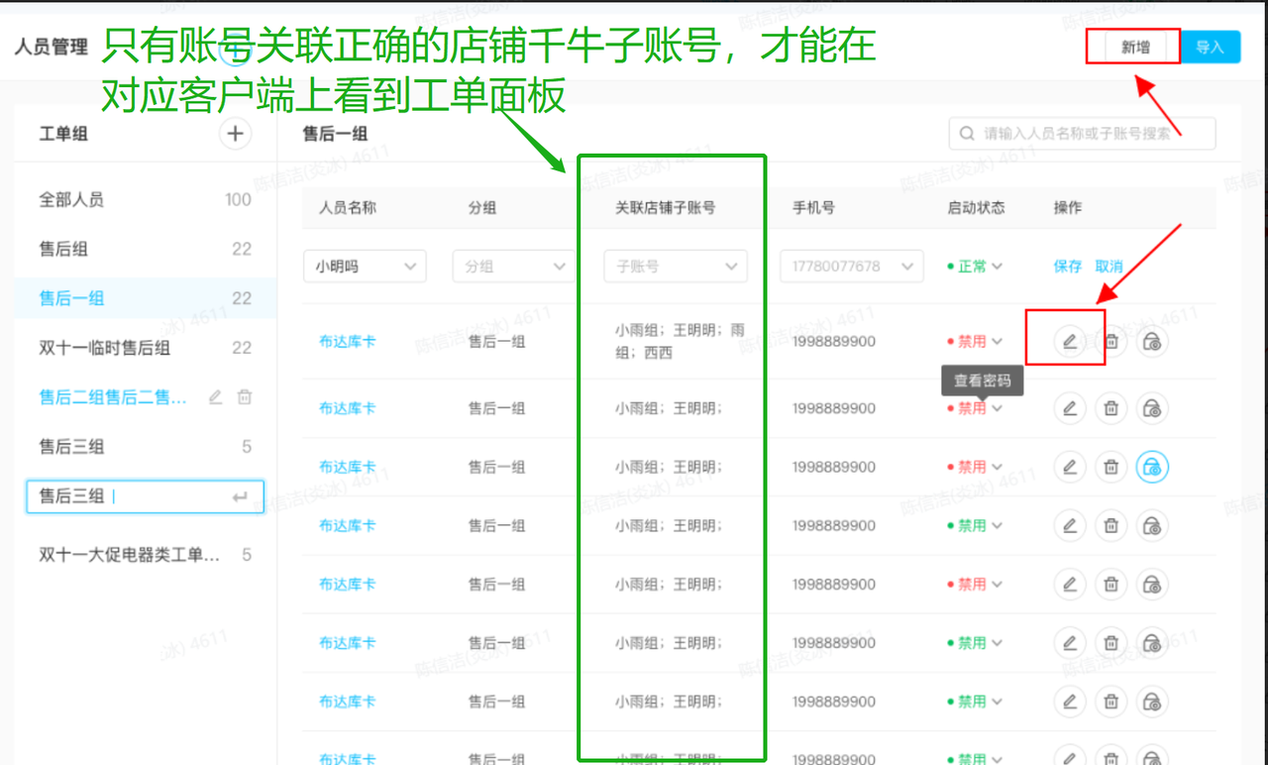This screenshot has height=765, width=1268.
Task: Click 取消 to cancel editing
Action: pyautogui.click(x=1109, y=267)
